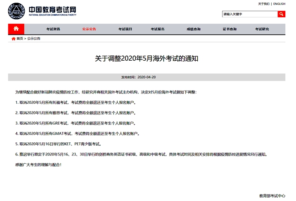Click item 5 about KET、PET青少版考试
Image resolution: width=296 pixels, height=201 pixels.
[58, 144]
